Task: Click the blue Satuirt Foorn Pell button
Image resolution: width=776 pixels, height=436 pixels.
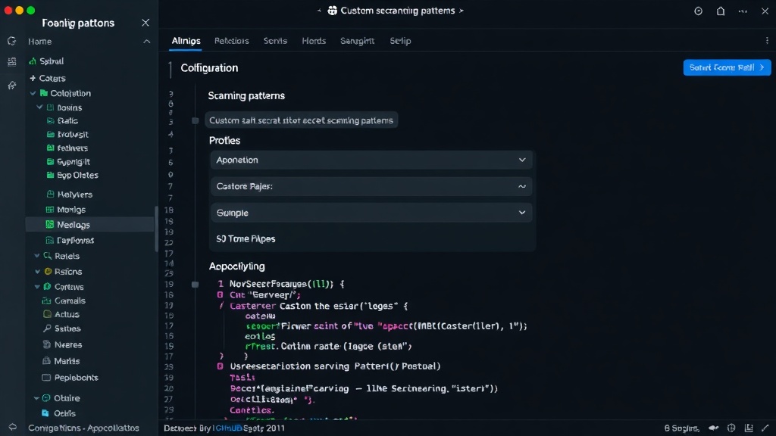Action: click(x=727, y=67)
